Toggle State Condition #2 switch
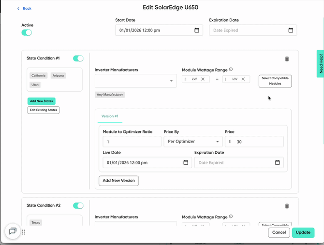Screen dimensions: 324x245 point(78,205)
